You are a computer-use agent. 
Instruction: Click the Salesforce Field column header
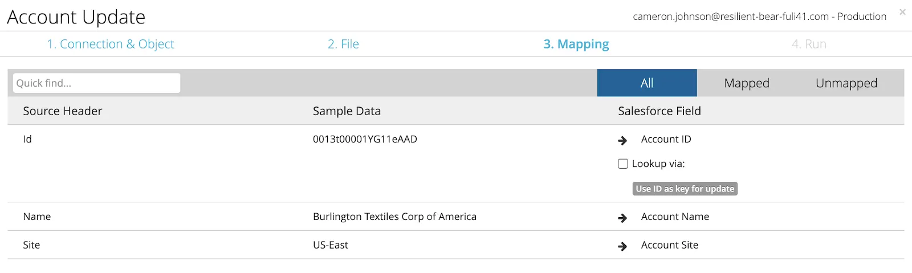point(659,111)
